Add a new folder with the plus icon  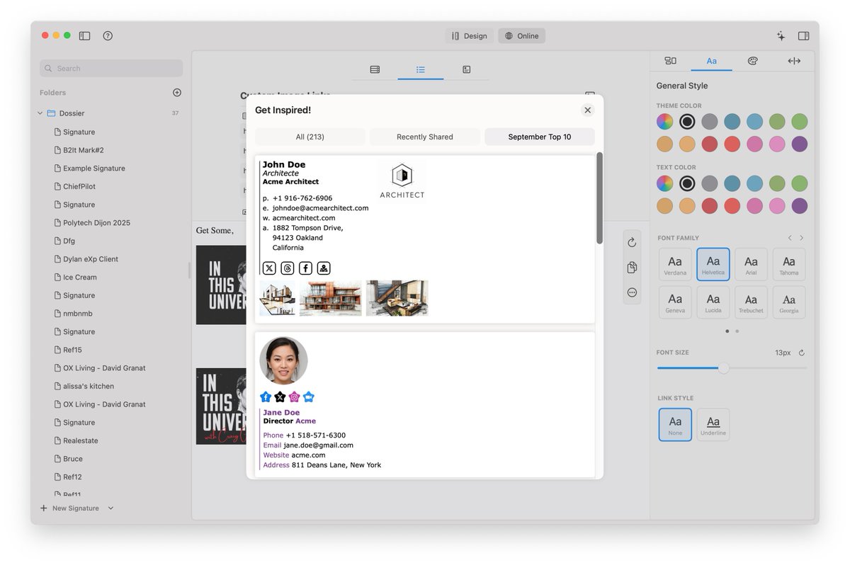[x=177, y=92]
